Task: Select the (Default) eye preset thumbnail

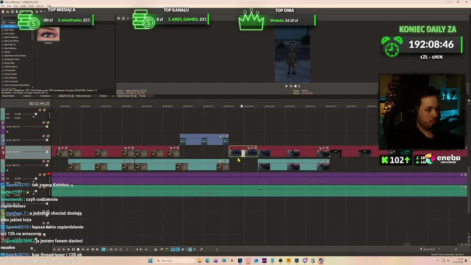Action: click(48, 34)
